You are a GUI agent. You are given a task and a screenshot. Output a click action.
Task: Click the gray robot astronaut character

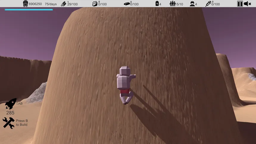pyautogui.click(x=126, y=85)
